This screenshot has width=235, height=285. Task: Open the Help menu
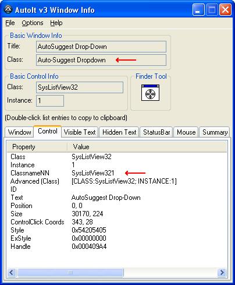(56, 23)
